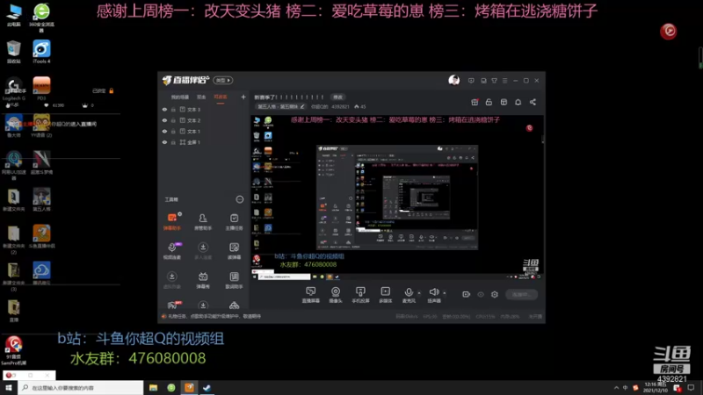Click the 麦克风 microphone icon

click(409, 293)
